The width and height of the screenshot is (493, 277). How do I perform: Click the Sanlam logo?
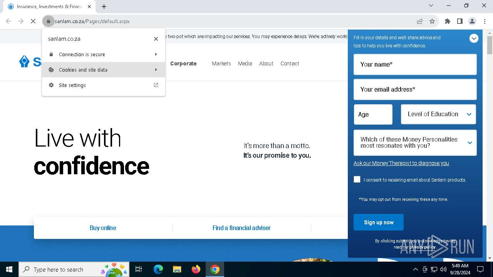(30, 62)
